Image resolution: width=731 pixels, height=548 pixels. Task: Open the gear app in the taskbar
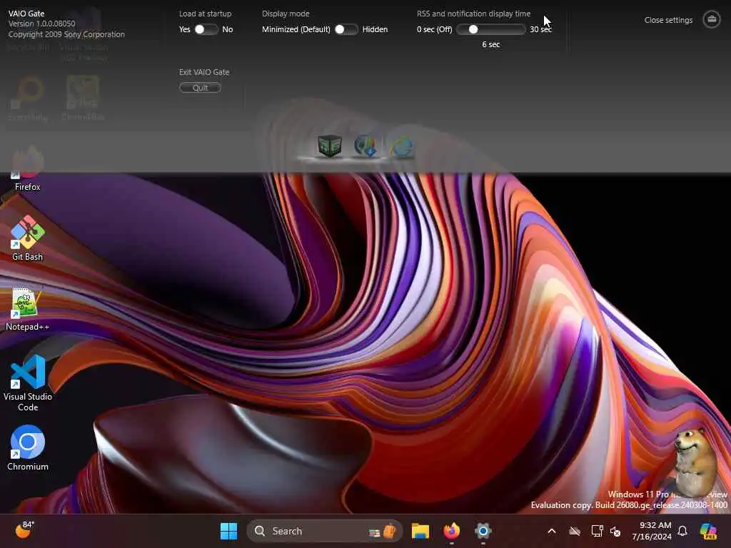pyautogui.click(x=483, y=531)
